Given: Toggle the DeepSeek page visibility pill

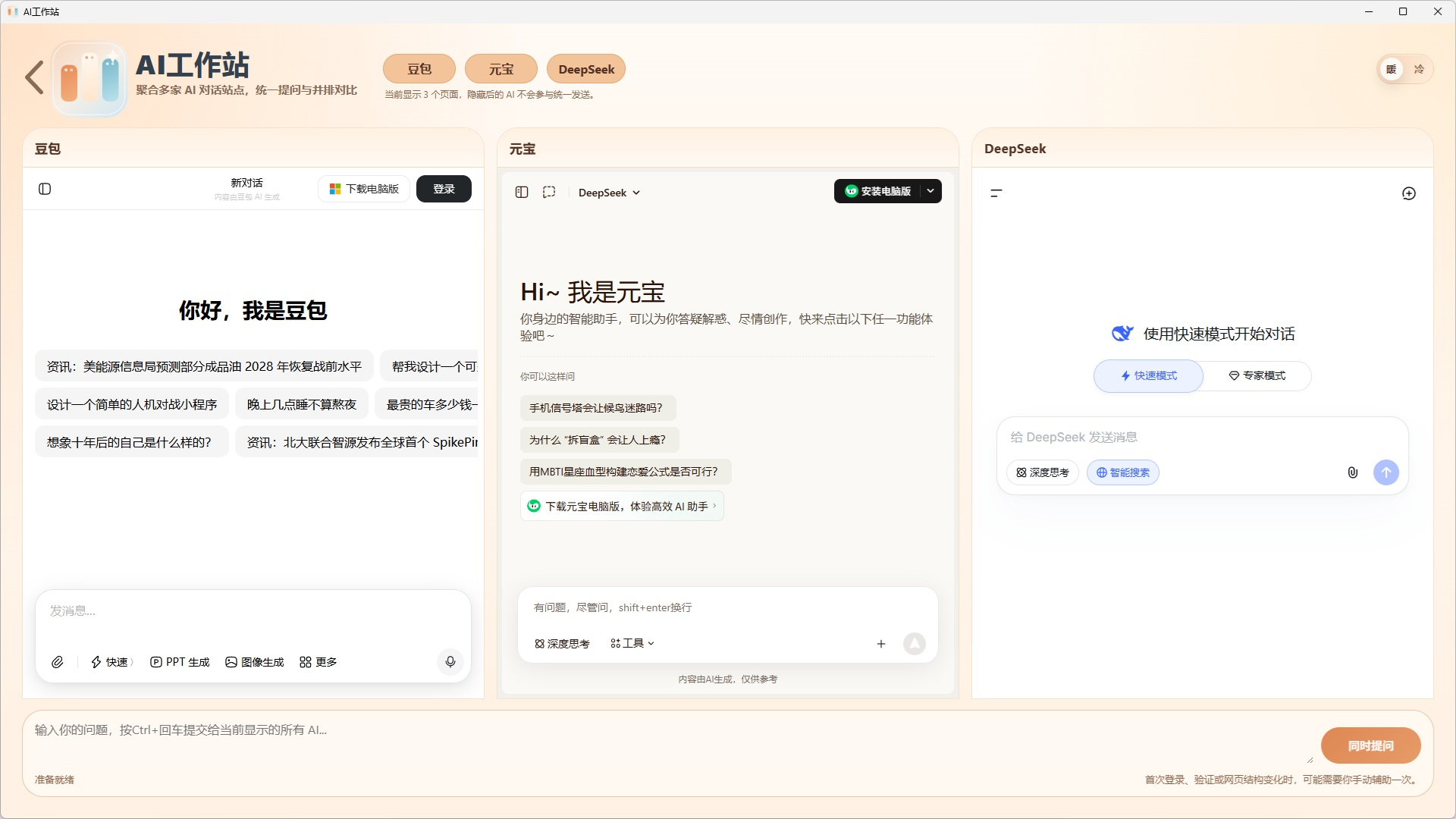Looking at the screenshot, I should pos(586,69).
